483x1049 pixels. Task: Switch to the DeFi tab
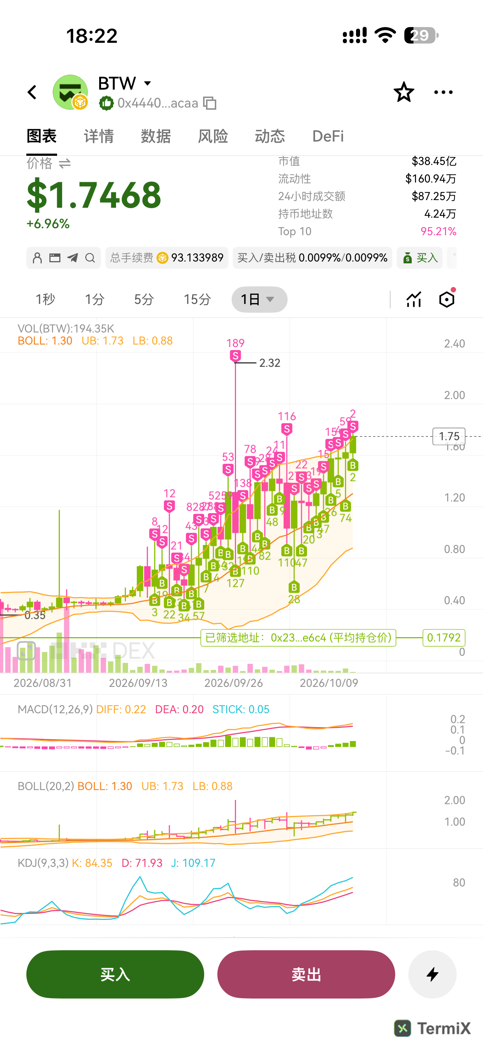[x=328, y=136]
